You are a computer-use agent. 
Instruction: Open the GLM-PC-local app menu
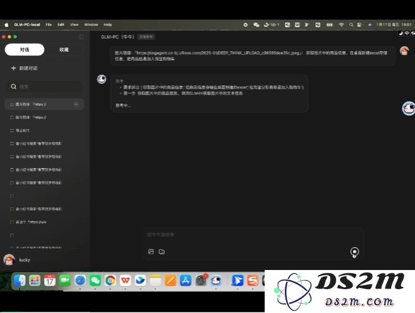click(x=27, y=25)
